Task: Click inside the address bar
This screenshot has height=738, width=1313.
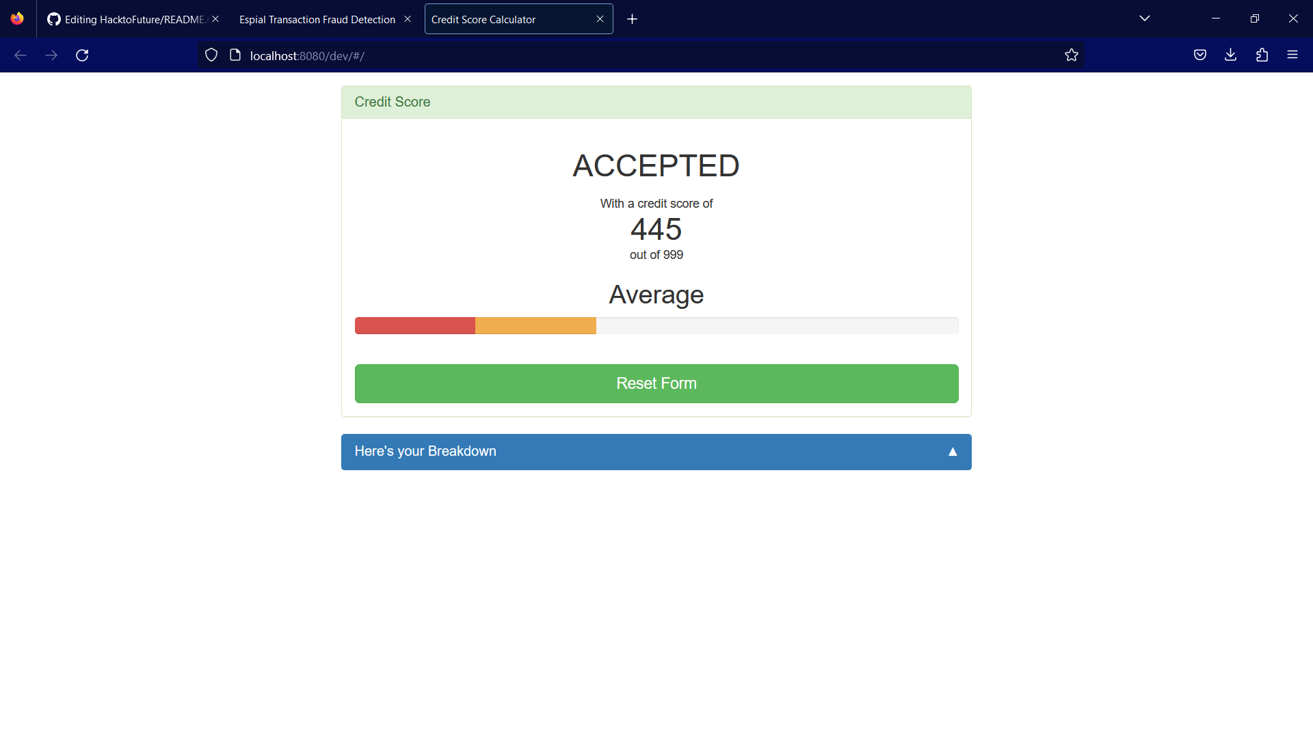Action: pos(547,55)
